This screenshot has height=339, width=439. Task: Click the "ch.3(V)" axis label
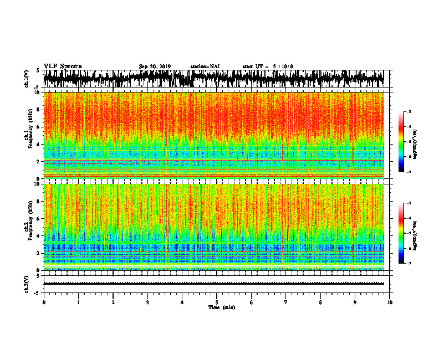click(27, 284)
